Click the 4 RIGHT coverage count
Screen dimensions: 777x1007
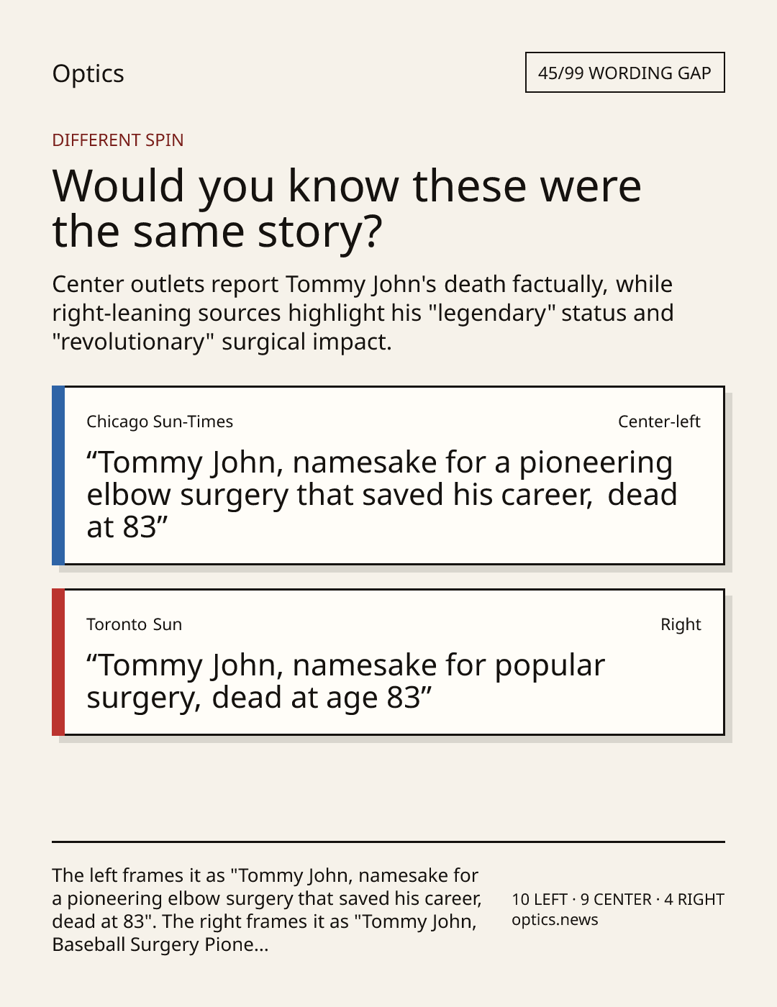pyautogui.click(x=694, y=899)
